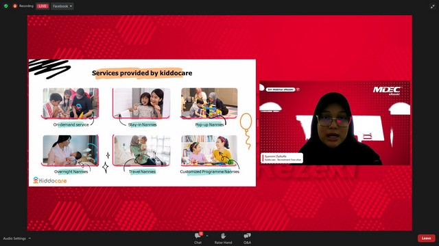Select the Customized Programme Nannies photo
Screen dimensions: 439x246
[x=209, y=150]
